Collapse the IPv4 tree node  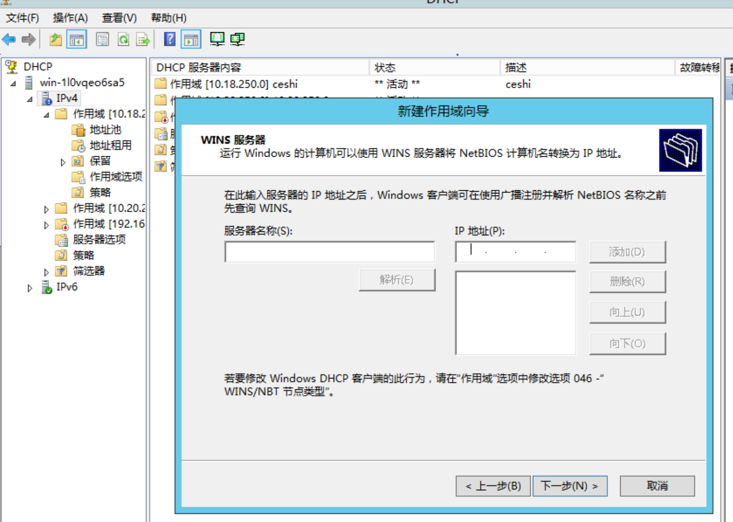(30, 99)
